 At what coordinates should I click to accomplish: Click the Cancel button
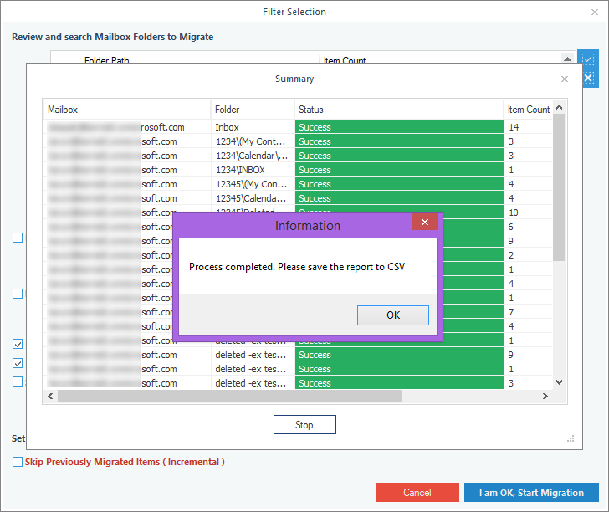point(417,493)
